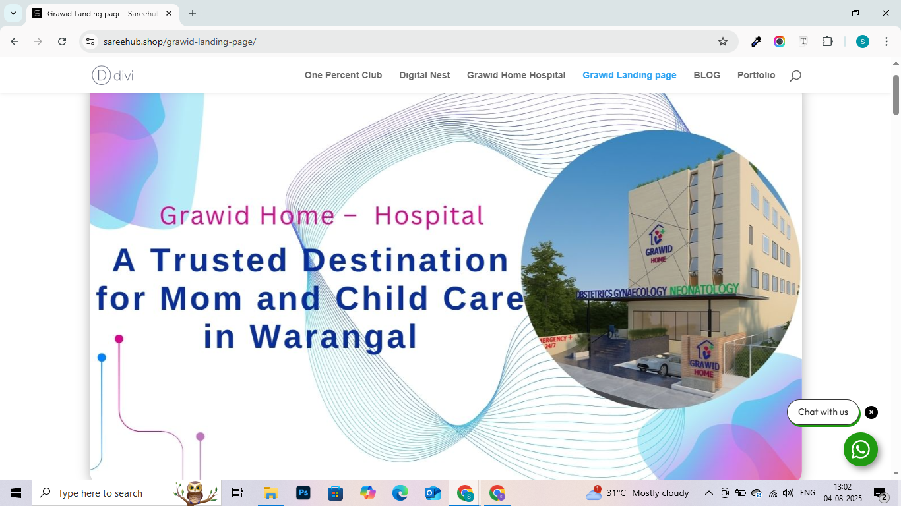Open the One Percent Club menu item

(x=343, y=75)
